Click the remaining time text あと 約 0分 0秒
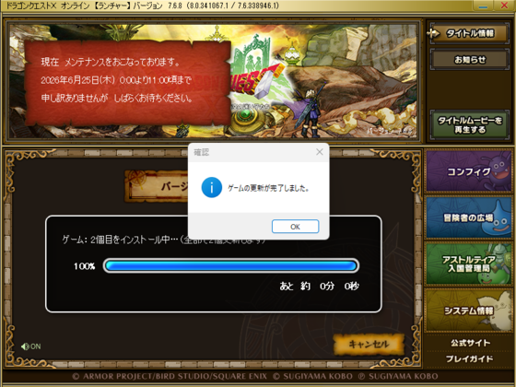The height and width of the screenshot is (387, 516). [319, 286]
